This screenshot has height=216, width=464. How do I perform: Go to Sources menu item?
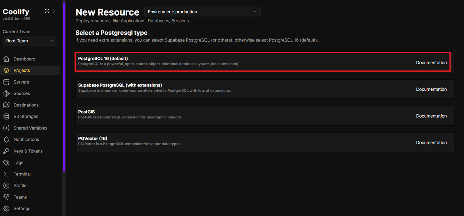[x=30, y=93]
